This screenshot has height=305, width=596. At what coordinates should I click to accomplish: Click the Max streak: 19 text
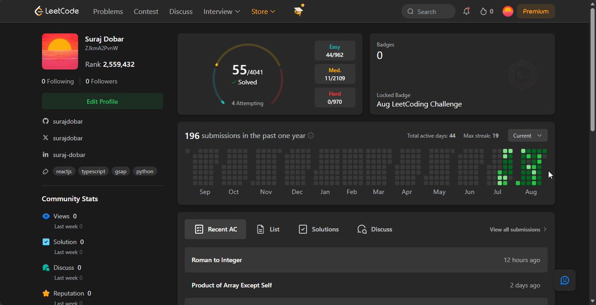click(481, 135)
